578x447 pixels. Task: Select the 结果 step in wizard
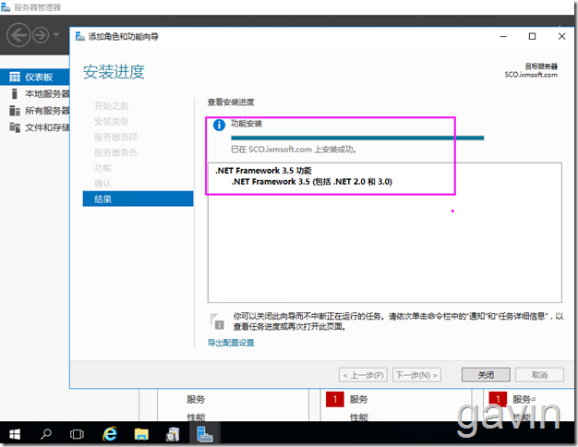click(138, 199)
